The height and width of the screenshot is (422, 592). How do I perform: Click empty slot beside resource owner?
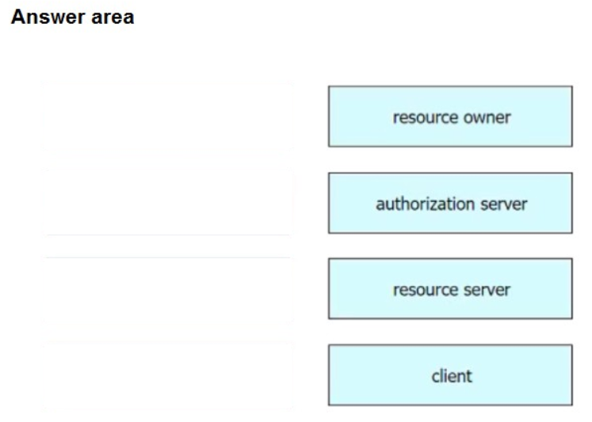click(167, 116)
